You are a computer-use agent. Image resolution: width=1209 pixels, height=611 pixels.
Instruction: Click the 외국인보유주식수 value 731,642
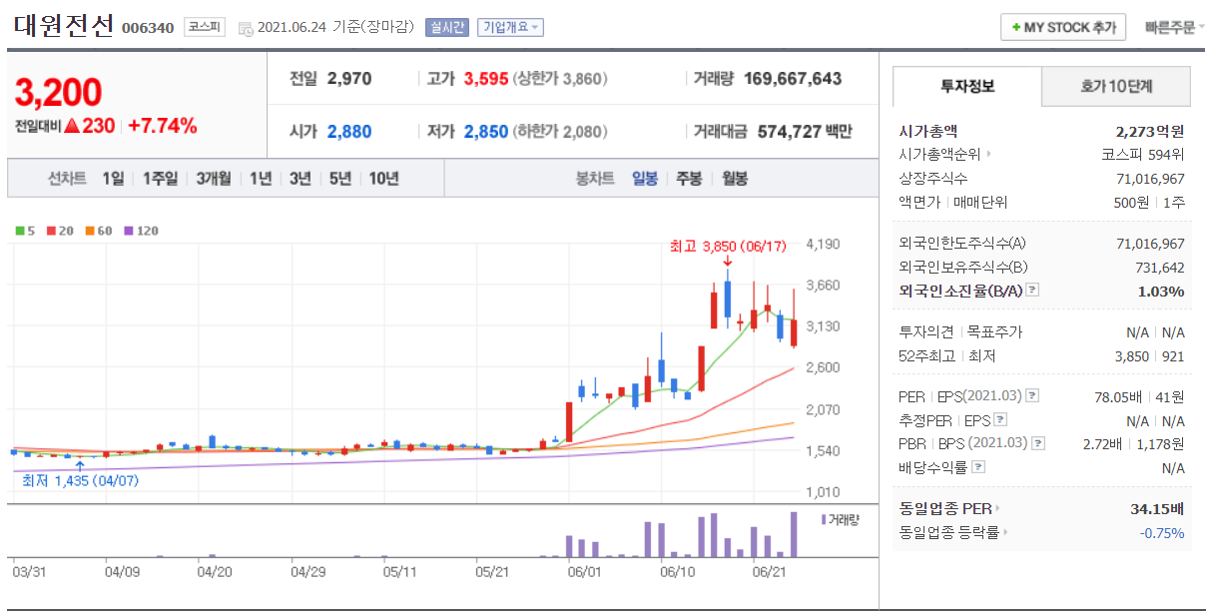tap(1159, 267)
